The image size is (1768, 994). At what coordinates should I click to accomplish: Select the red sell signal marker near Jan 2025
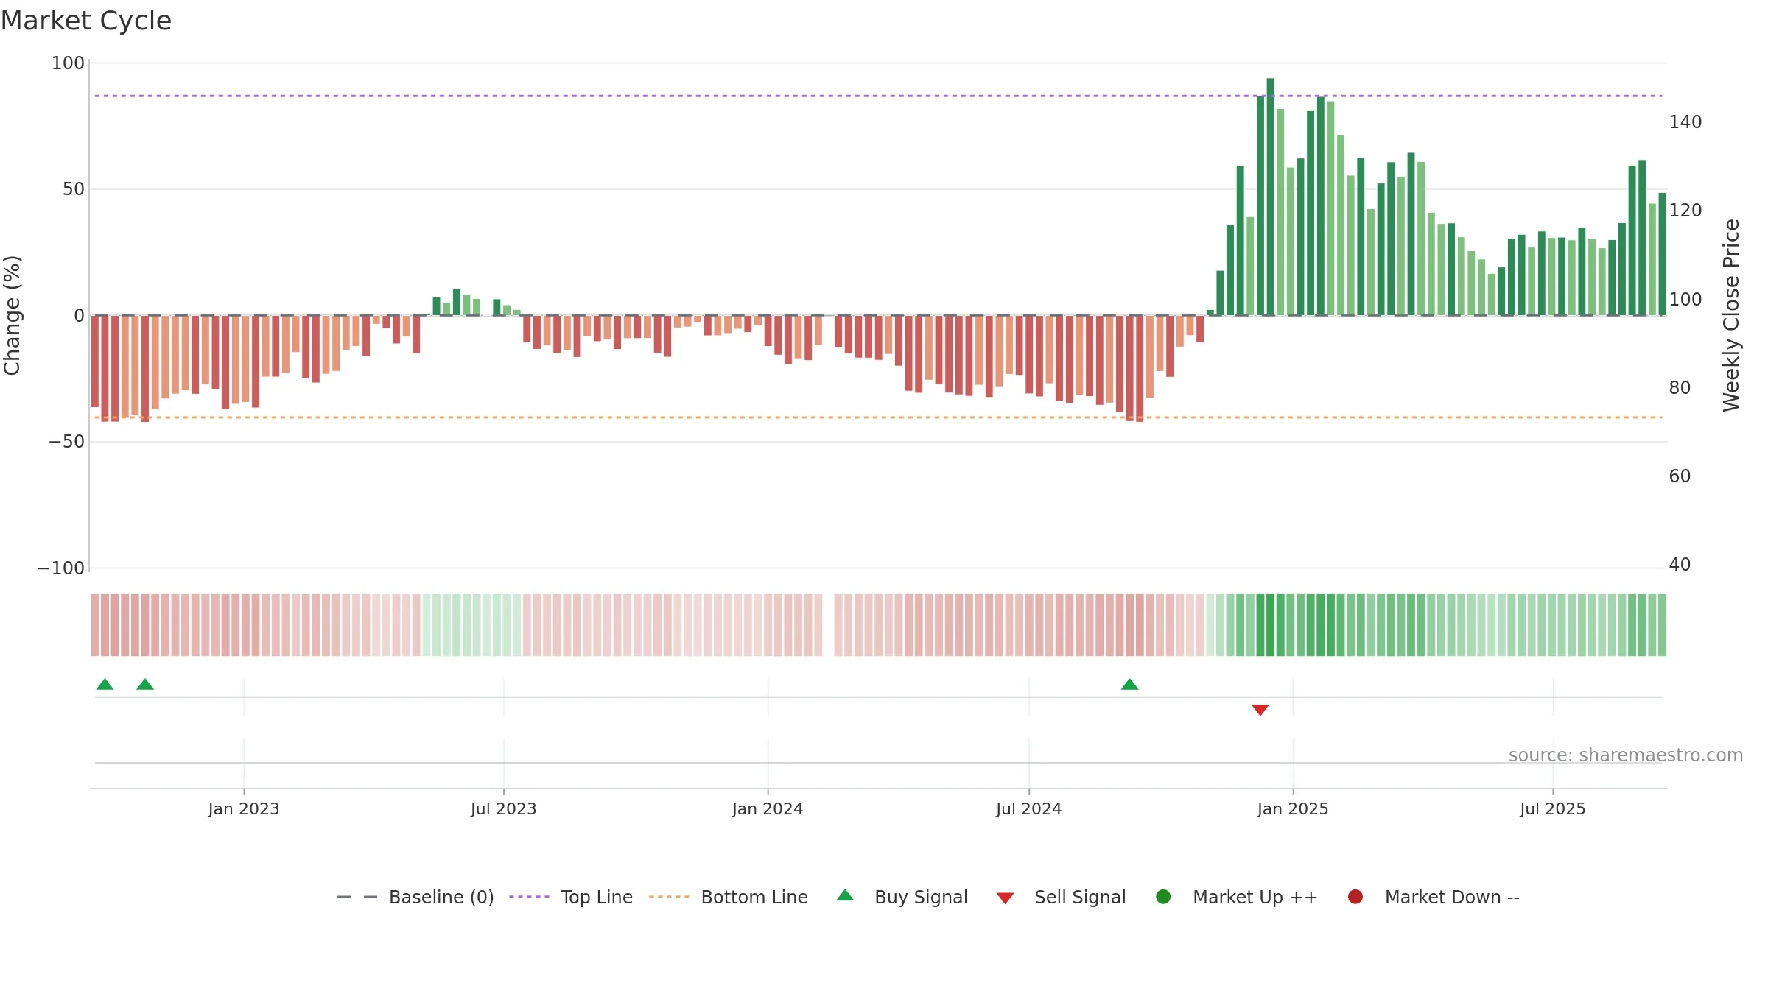[1260, 710]
